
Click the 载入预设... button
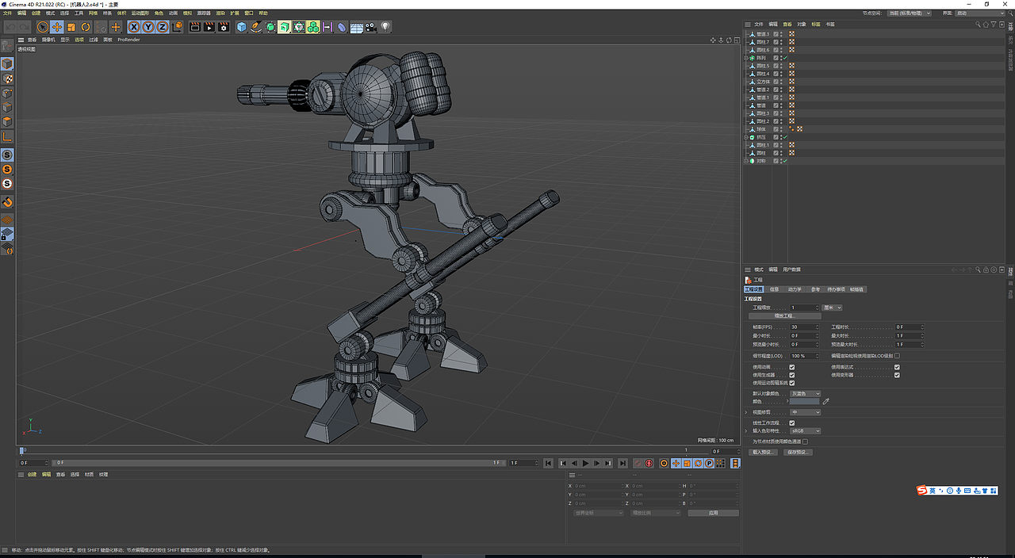[x=761, y=452]
